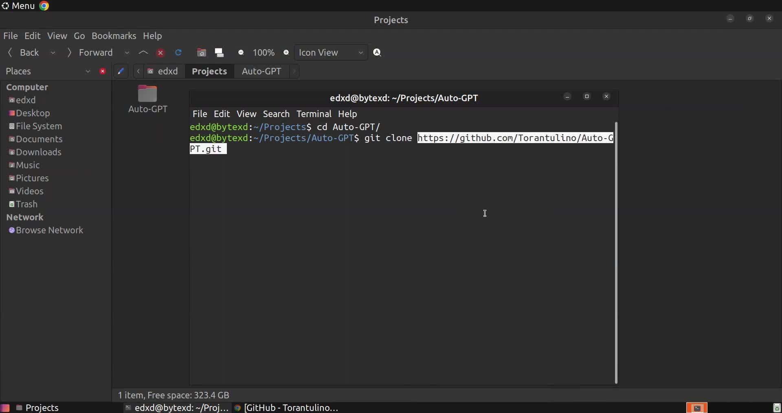782x413 pixels.
Task: Switch to GitHub Torantulino Chrome taskbar button
Action: [287, 408]
